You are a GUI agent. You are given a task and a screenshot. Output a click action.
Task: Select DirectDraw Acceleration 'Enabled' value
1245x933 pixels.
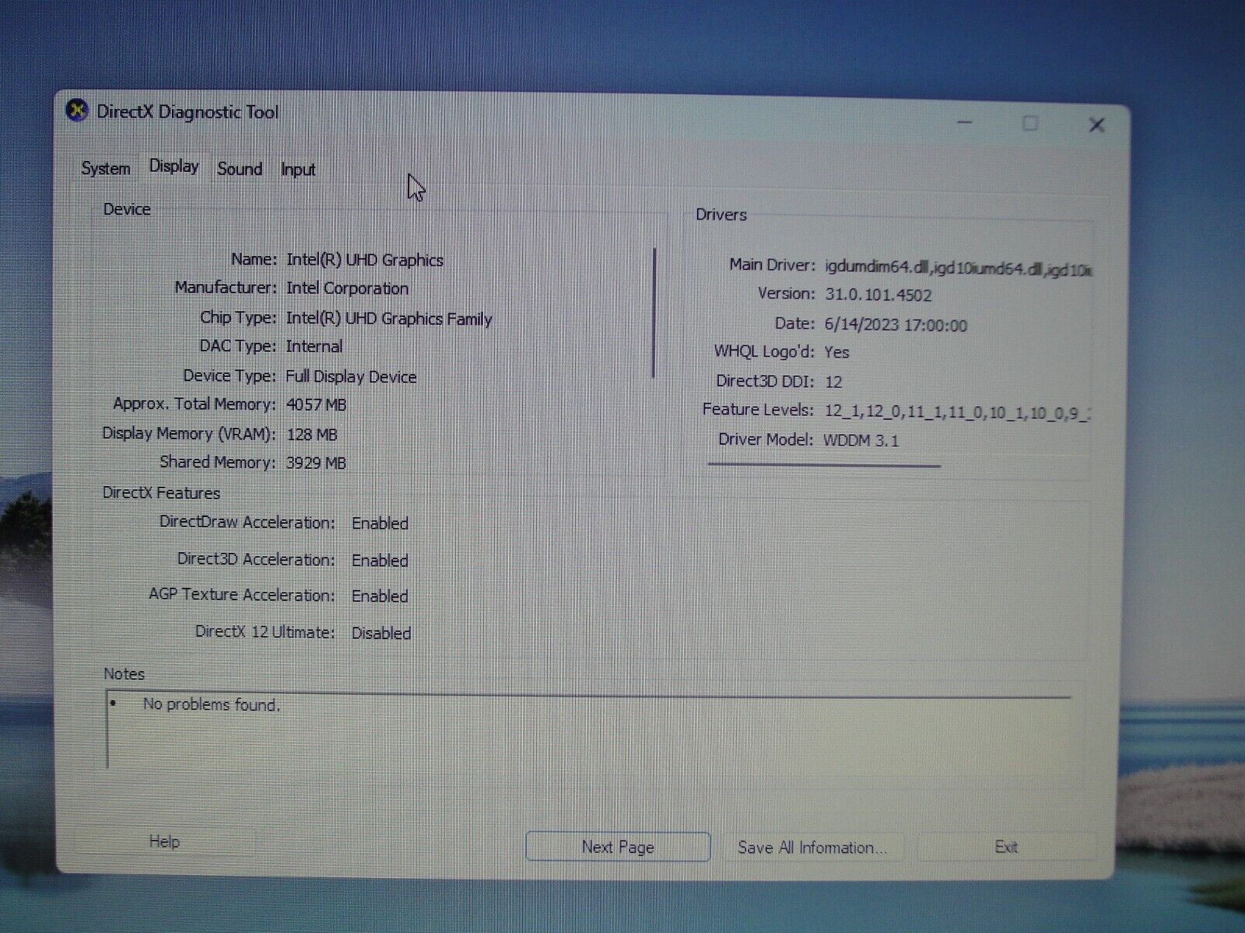point(380,523)
